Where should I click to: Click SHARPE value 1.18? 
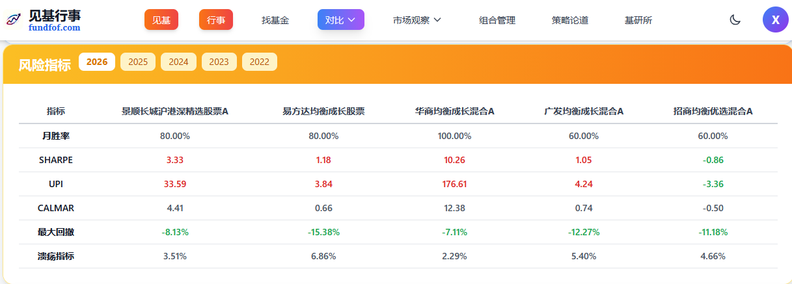coord(323,160)
